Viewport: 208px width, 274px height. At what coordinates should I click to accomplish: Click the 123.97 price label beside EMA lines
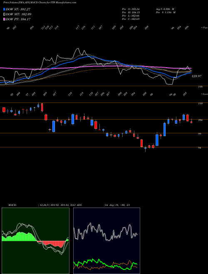[x=197, y=76]
